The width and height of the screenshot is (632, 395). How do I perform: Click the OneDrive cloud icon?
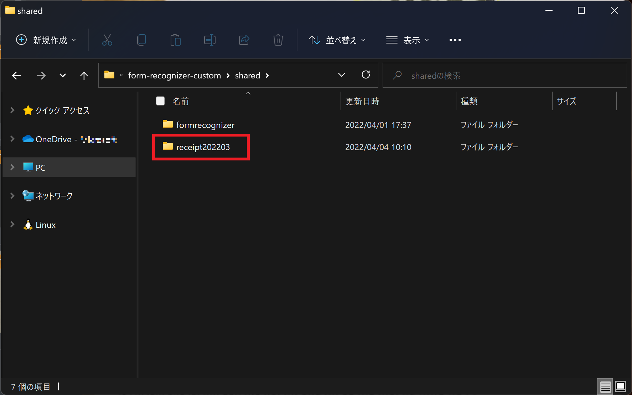click(28, 139)
